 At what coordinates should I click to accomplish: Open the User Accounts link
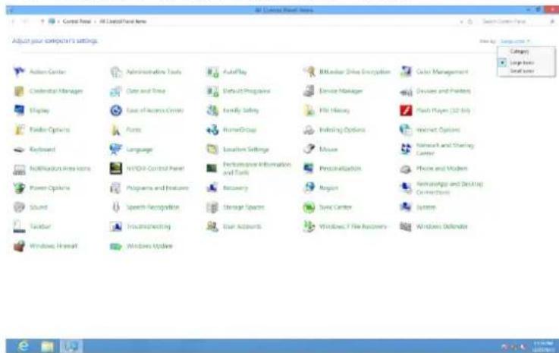[242, 226]
